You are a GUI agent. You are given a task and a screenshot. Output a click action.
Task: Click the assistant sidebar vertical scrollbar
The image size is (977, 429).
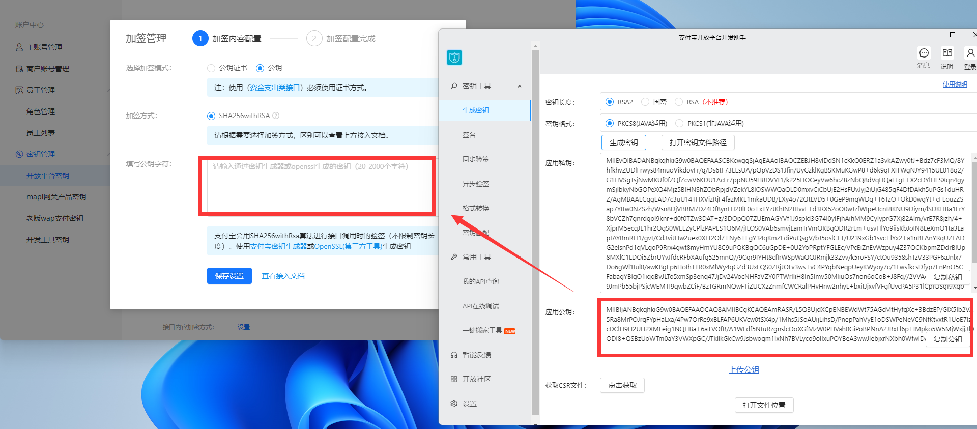point(535,232)
